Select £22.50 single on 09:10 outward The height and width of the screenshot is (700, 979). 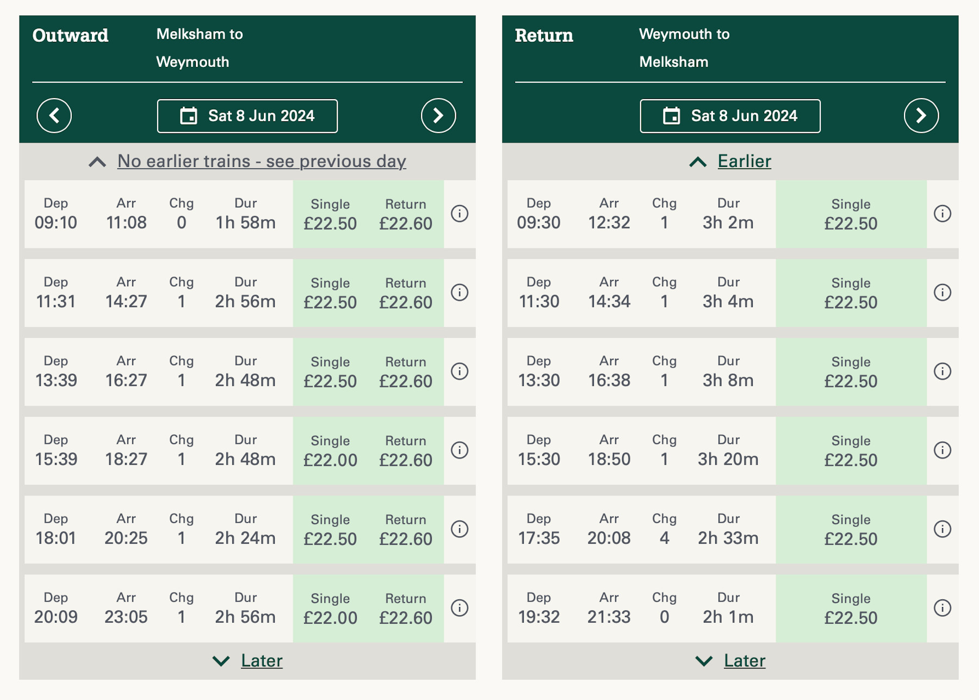330,214
